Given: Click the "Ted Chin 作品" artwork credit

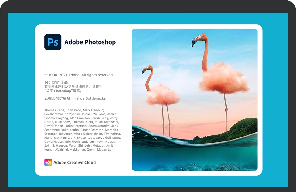Looking at the screenshot, I should (x=56, y=82).
